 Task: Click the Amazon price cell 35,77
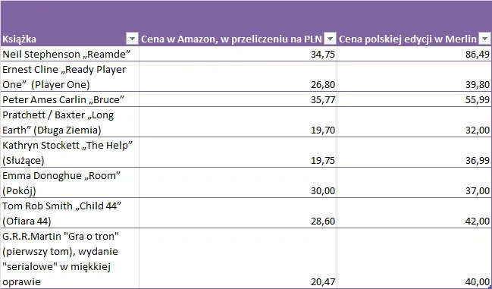pyautogui.click(x=238, y=99)
